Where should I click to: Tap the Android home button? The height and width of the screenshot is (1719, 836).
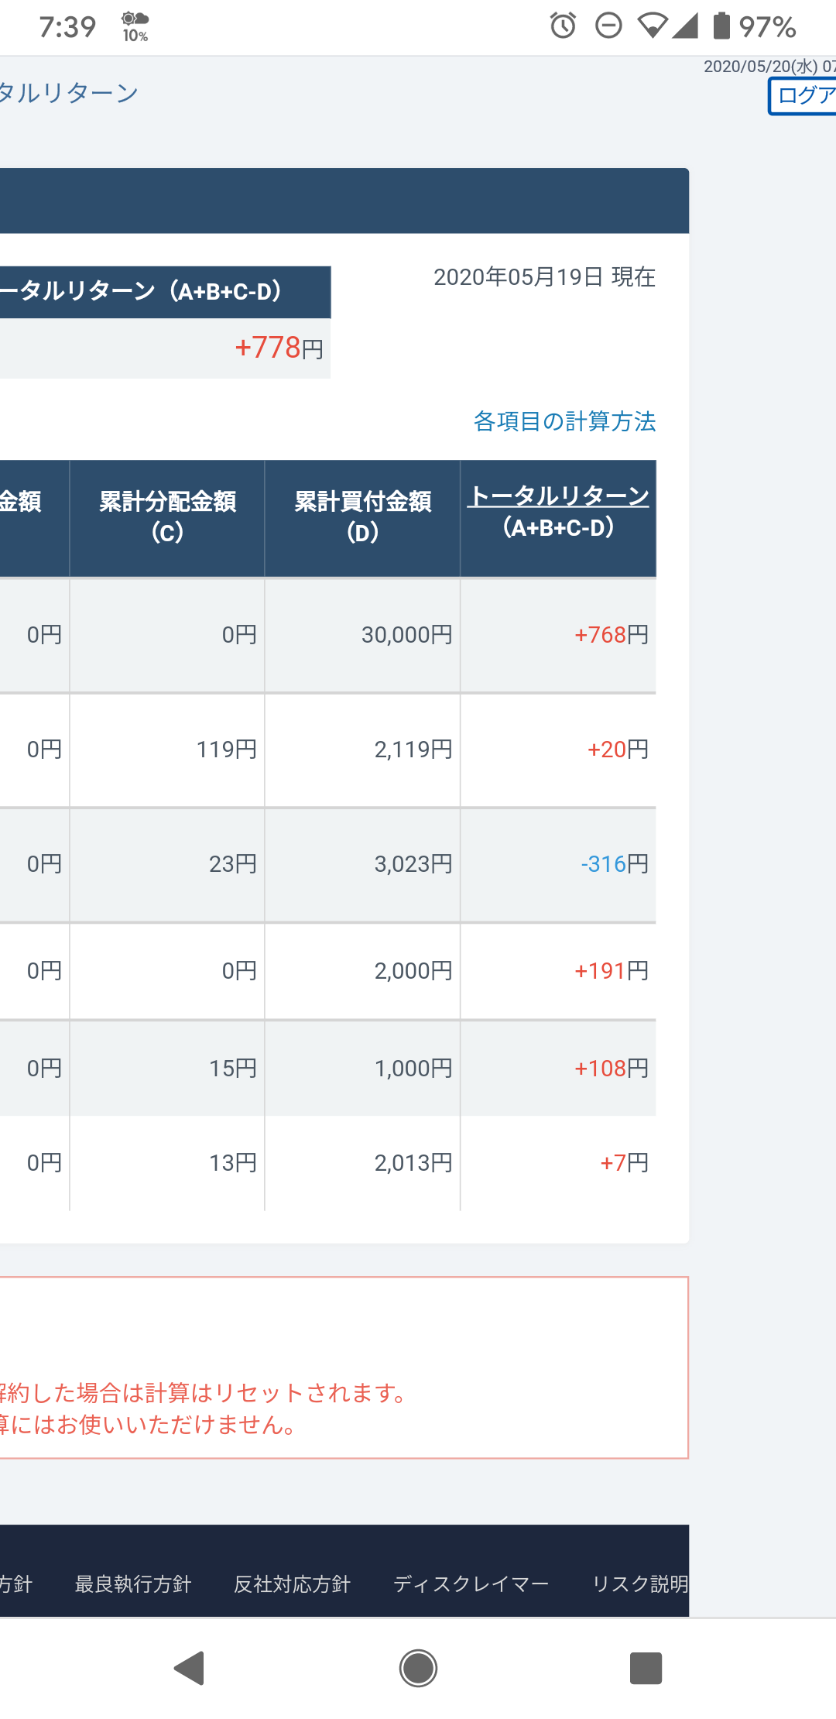(x=418, y=1668)
